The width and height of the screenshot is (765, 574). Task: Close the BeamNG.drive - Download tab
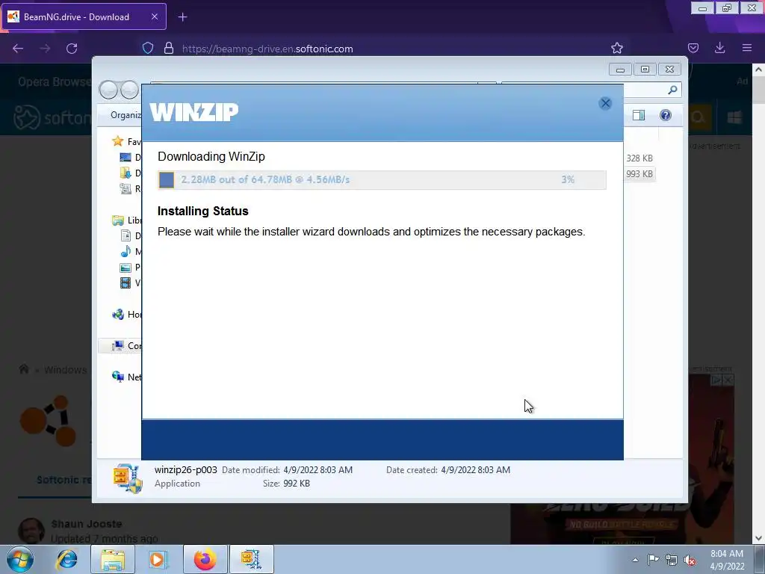click(x=154, y=16)
